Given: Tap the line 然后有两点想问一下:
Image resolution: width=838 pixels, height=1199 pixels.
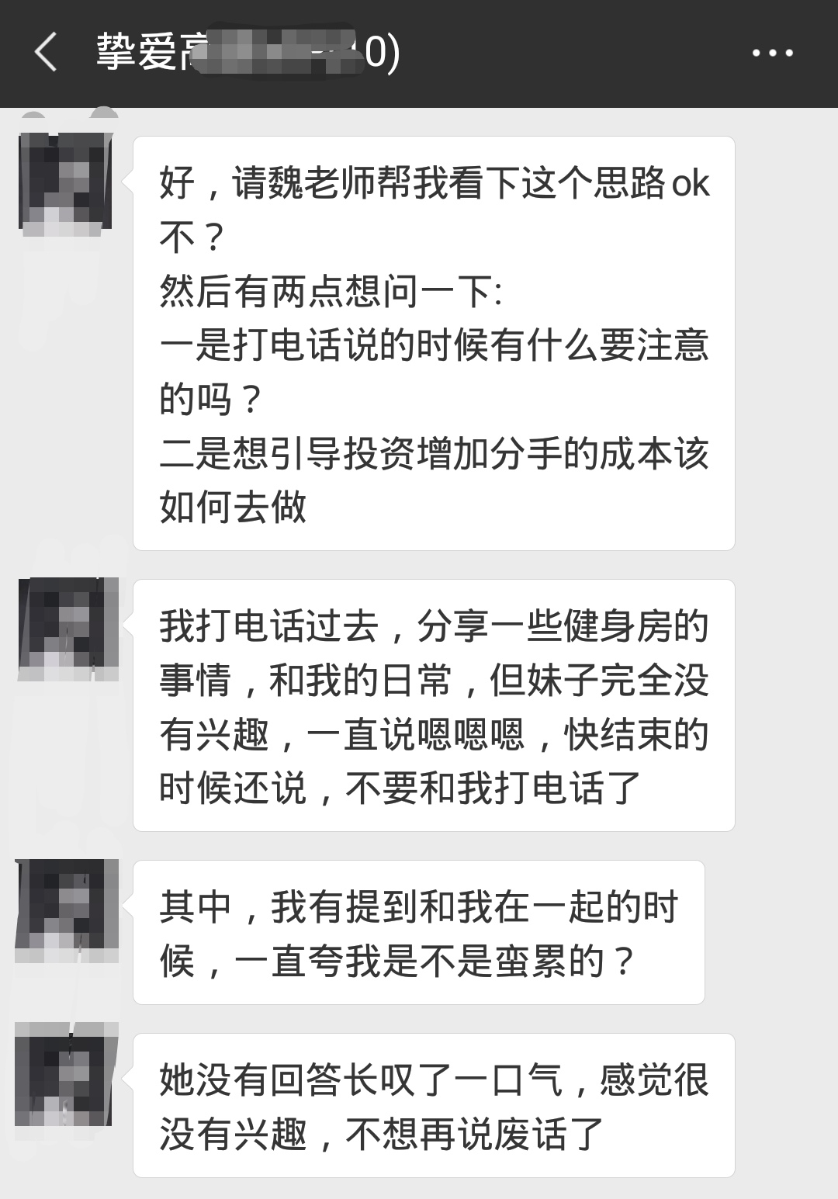Looking at the screenshot, I should pyautogui.click(x=331, y=292).
